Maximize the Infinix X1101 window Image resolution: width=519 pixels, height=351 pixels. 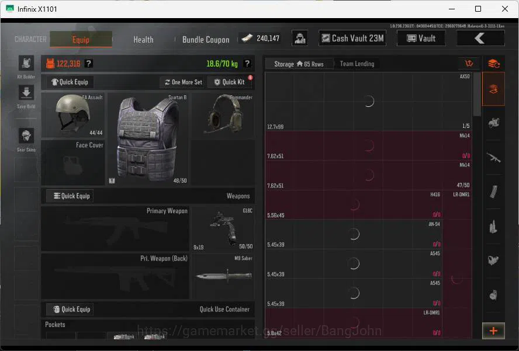tap(478, 9)
